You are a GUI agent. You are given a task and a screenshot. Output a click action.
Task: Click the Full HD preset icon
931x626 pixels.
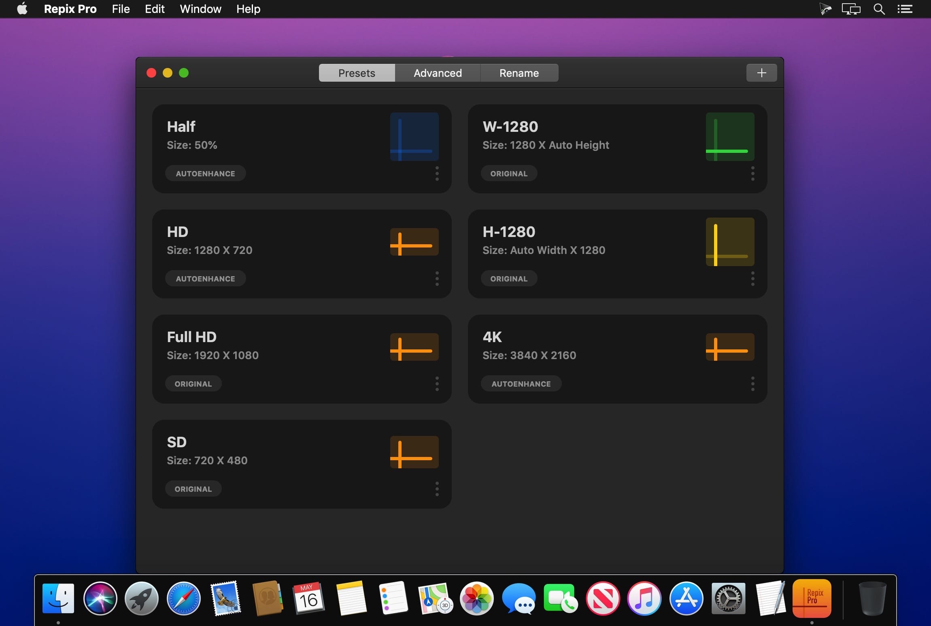[413, 347]
